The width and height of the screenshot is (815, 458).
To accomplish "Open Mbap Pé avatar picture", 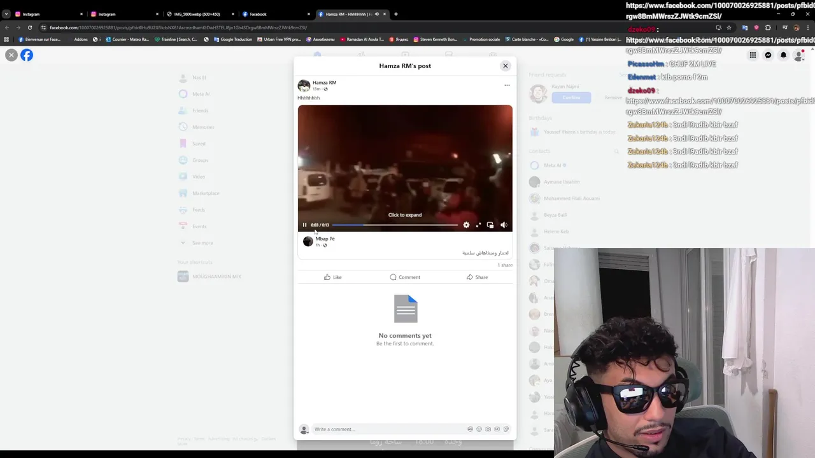I will [x=308, y=241].
